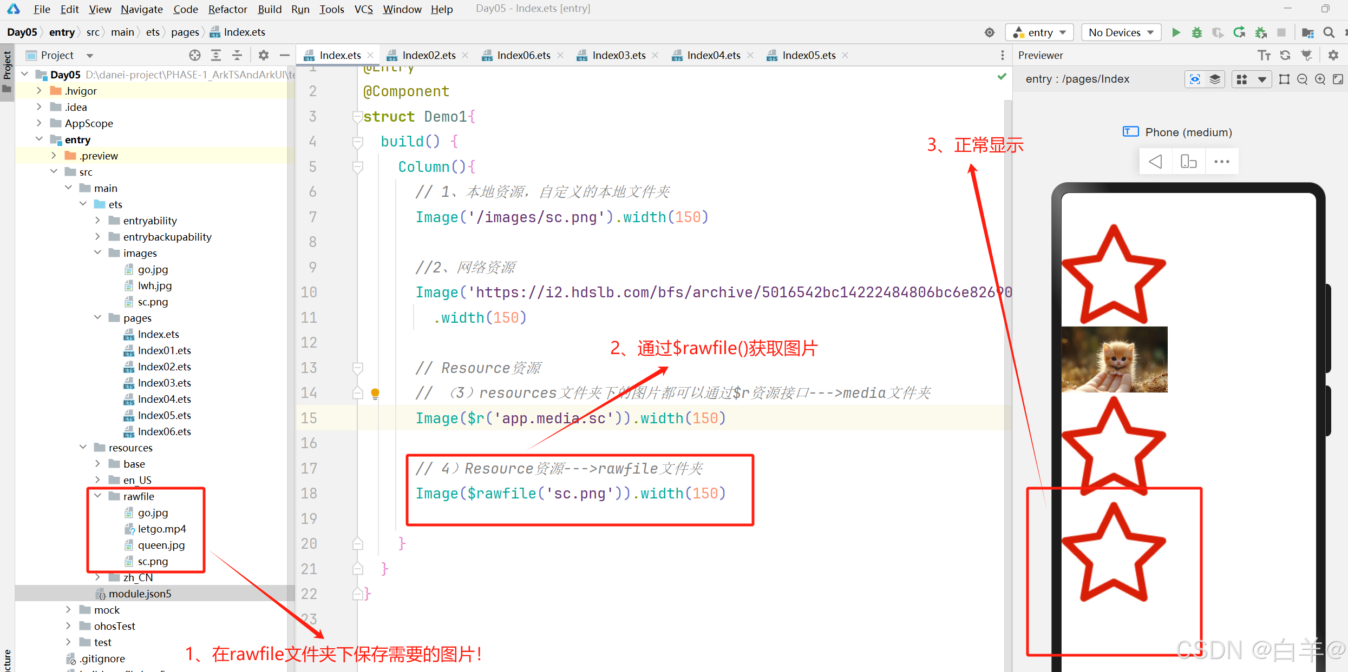The image size is (1348, 672).
Task: Open Project panel gear options
Action: (x=264, y=55)
